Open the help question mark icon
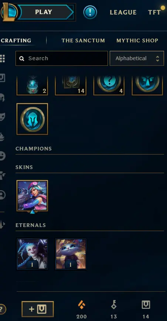Viewport: 167px width, 321px height. coord(2,309)
